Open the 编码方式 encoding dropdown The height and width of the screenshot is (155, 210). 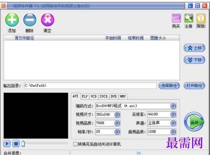(x=173, y=106)
